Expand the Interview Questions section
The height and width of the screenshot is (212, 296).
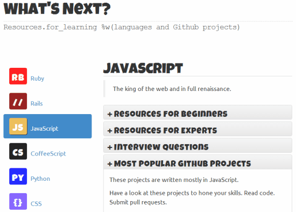tap(198, 146)
